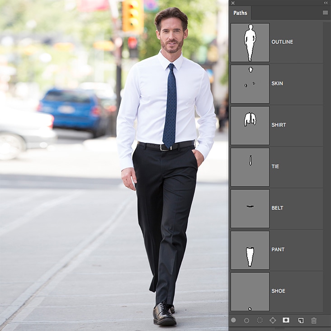Create a new path
The image size is (331, 331).
pyautogui.click(x=301, y=320)
